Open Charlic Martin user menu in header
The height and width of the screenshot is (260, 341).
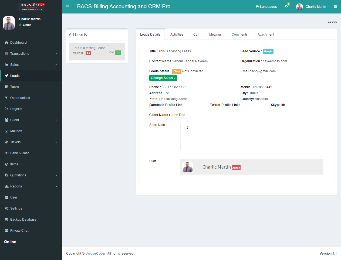click(311, 7)
